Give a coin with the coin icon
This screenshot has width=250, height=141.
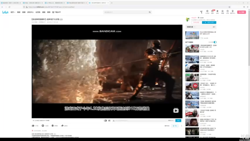point(43,126)
